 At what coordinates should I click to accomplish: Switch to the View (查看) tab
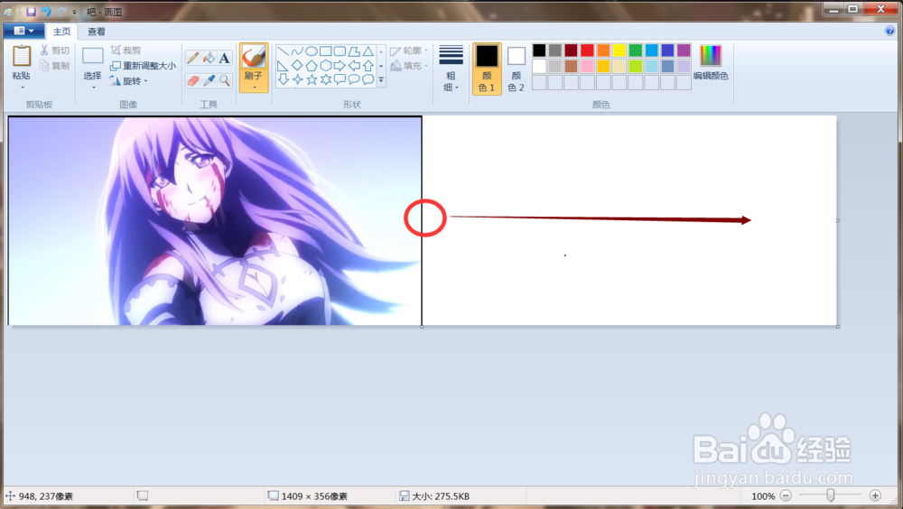97,32
